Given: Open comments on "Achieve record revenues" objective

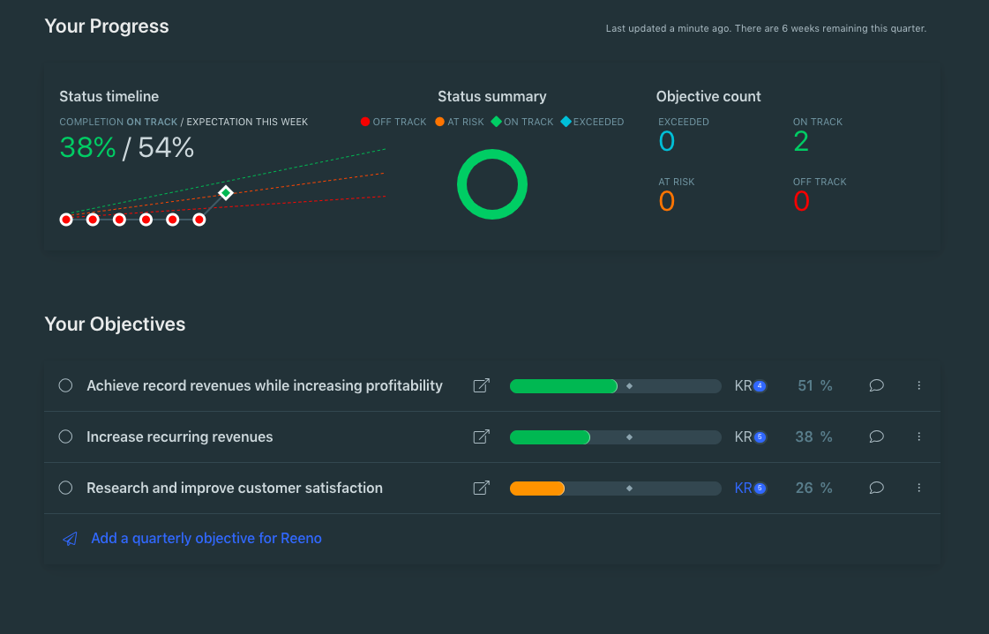Looking at the screenshot, I should [876, 385].
